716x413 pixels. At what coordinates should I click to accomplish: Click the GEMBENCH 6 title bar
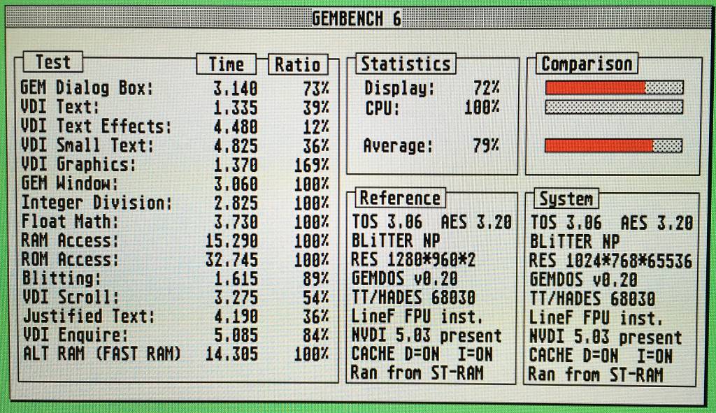point(357,19)
